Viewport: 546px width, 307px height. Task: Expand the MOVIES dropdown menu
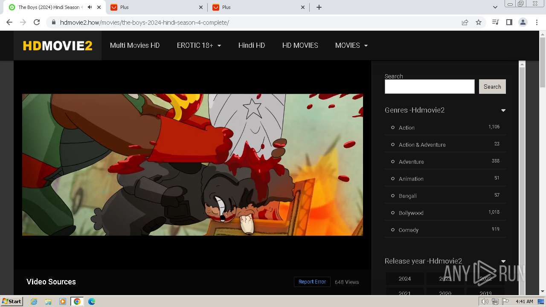tap(351, 45)
